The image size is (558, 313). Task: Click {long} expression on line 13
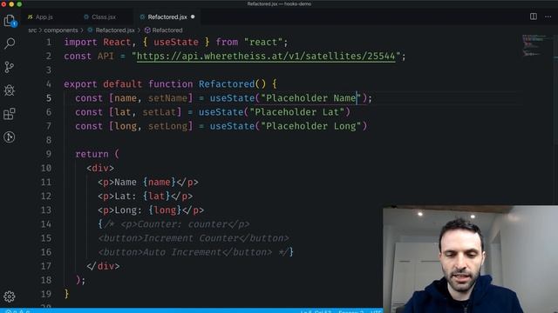coord(165,210)
